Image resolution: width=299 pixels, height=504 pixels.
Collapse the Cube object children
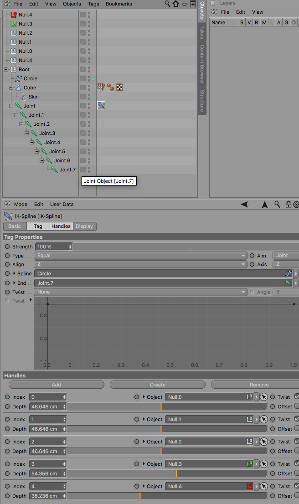point(11,87)
